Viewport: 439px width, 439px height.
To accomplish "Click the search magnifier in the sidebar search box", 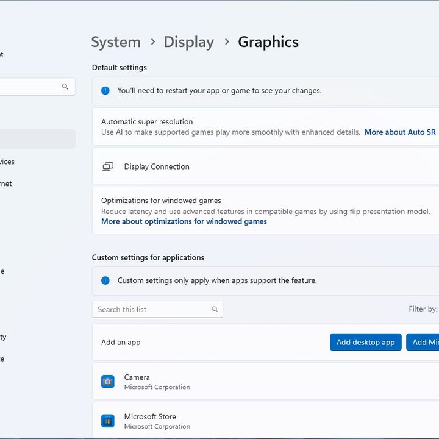I will point(65,87).
